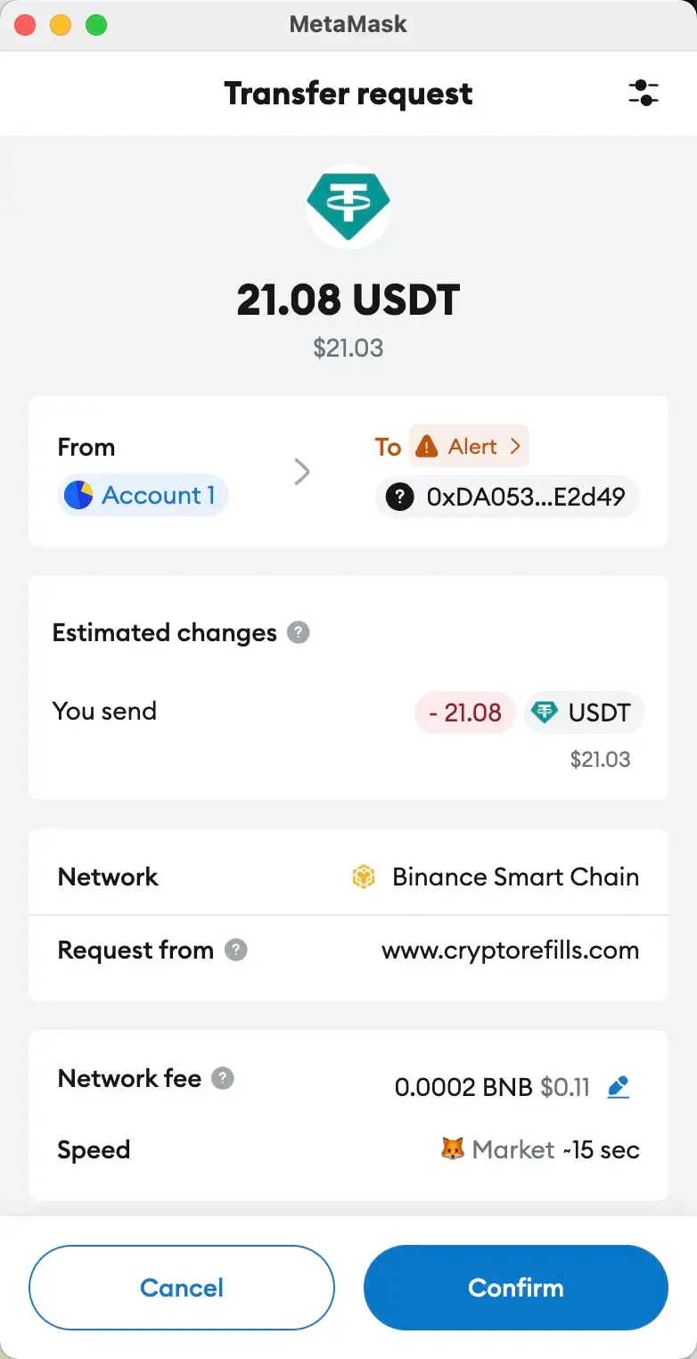Open the advanced settings sliders icon
Viewport: 697px width, 1359px height.
point(644,93)
